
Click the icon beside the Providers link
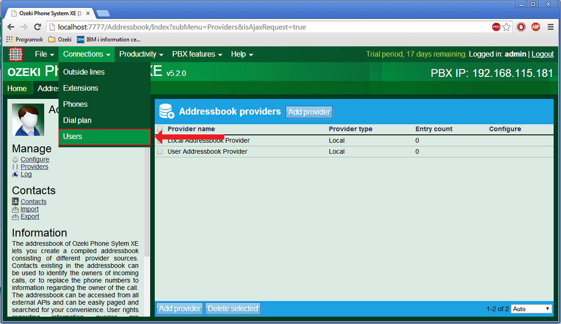[x=16, y=167]
